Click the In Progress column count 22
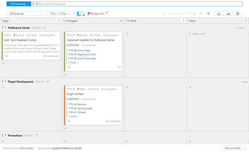This screenshot has width=249, height=155. coord(121,21)
